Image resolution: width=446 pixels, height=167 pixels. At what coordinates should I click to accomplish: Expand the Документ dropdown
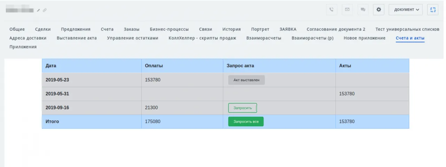tap(406, 10)
